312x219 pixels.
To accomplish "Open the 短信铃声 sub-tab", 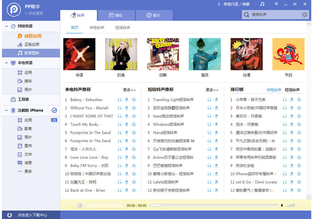I will (x=123, y=28).
